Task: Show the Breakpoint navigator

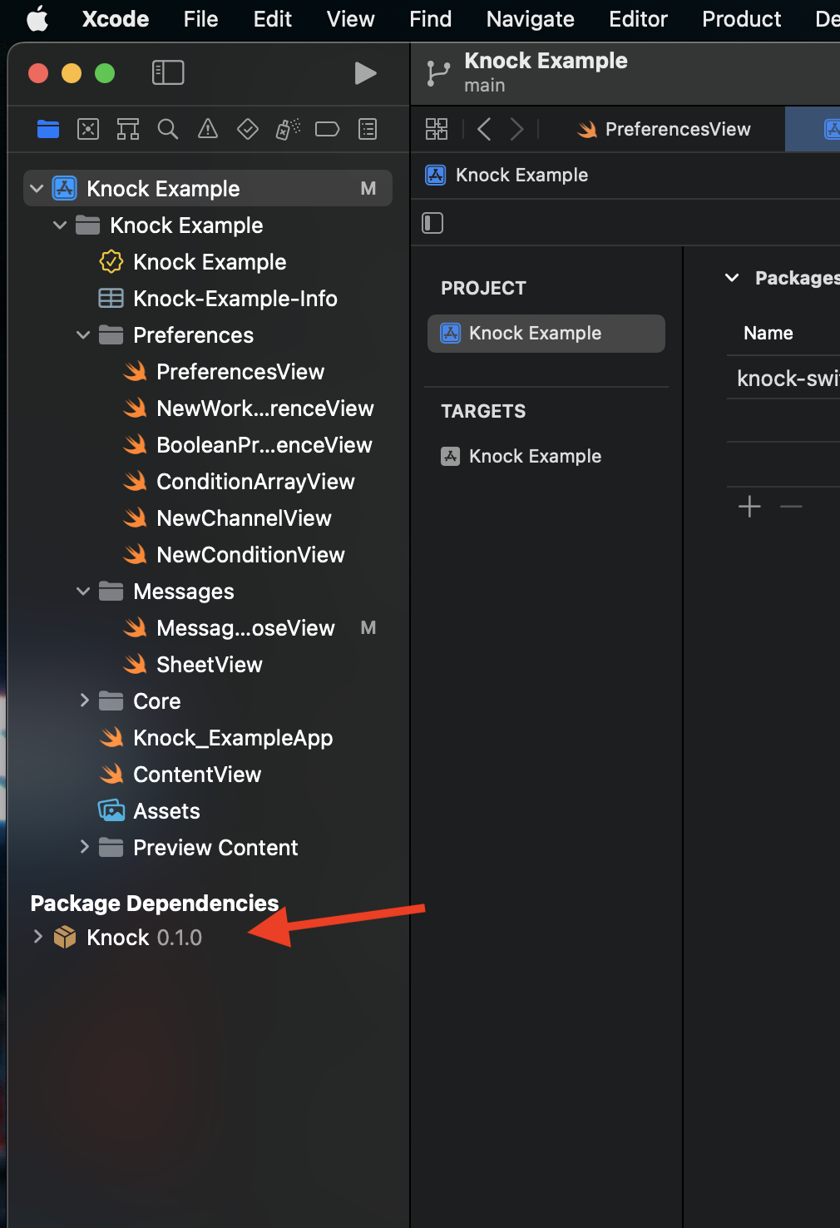Action: click(327, 129)
